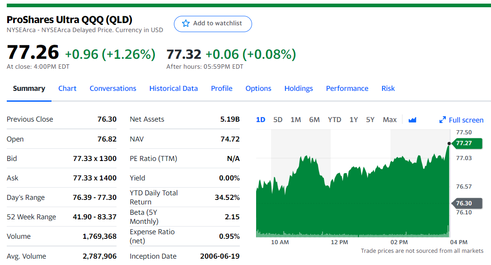Click the closing price 77.26
The width and height of the screenshot is (491, 265).
click(x=33, y=52)
